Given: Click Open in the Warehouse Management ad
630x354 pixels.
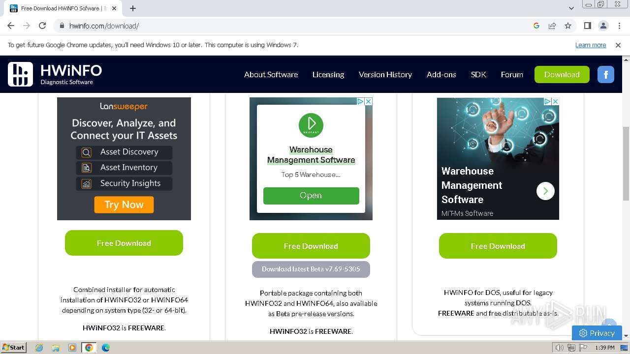Looking at the screenshot, I should tap(311, 196).
